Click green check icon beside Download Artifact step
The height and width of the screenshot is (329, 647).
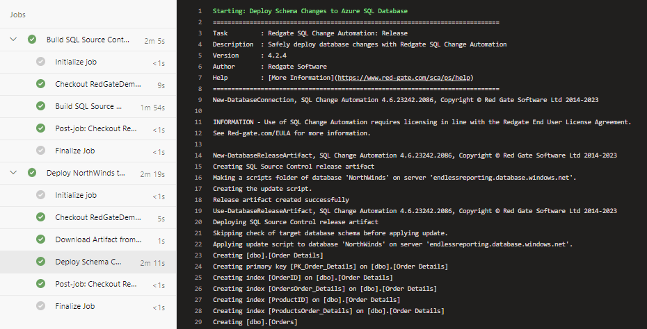tap(41, 239)
